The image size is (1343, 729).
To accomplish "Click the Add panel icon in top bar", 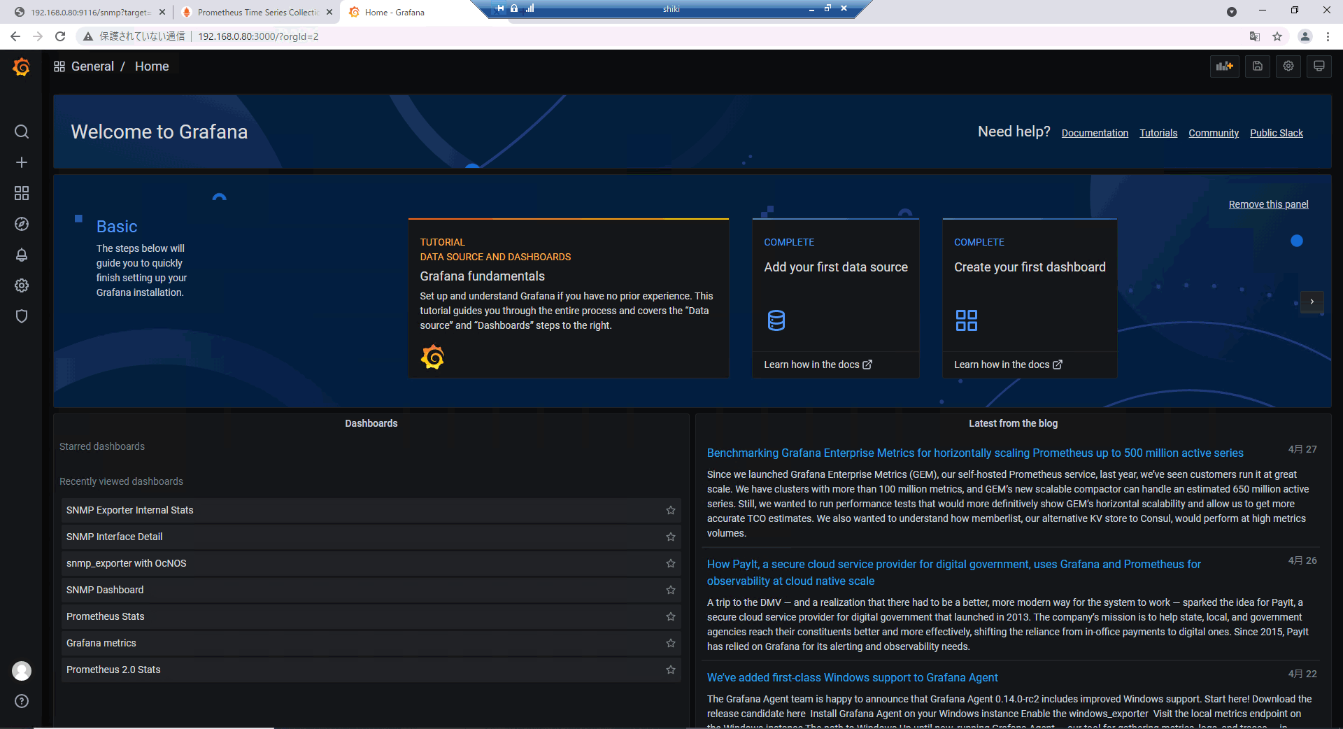I will (x=1225, y=66).
